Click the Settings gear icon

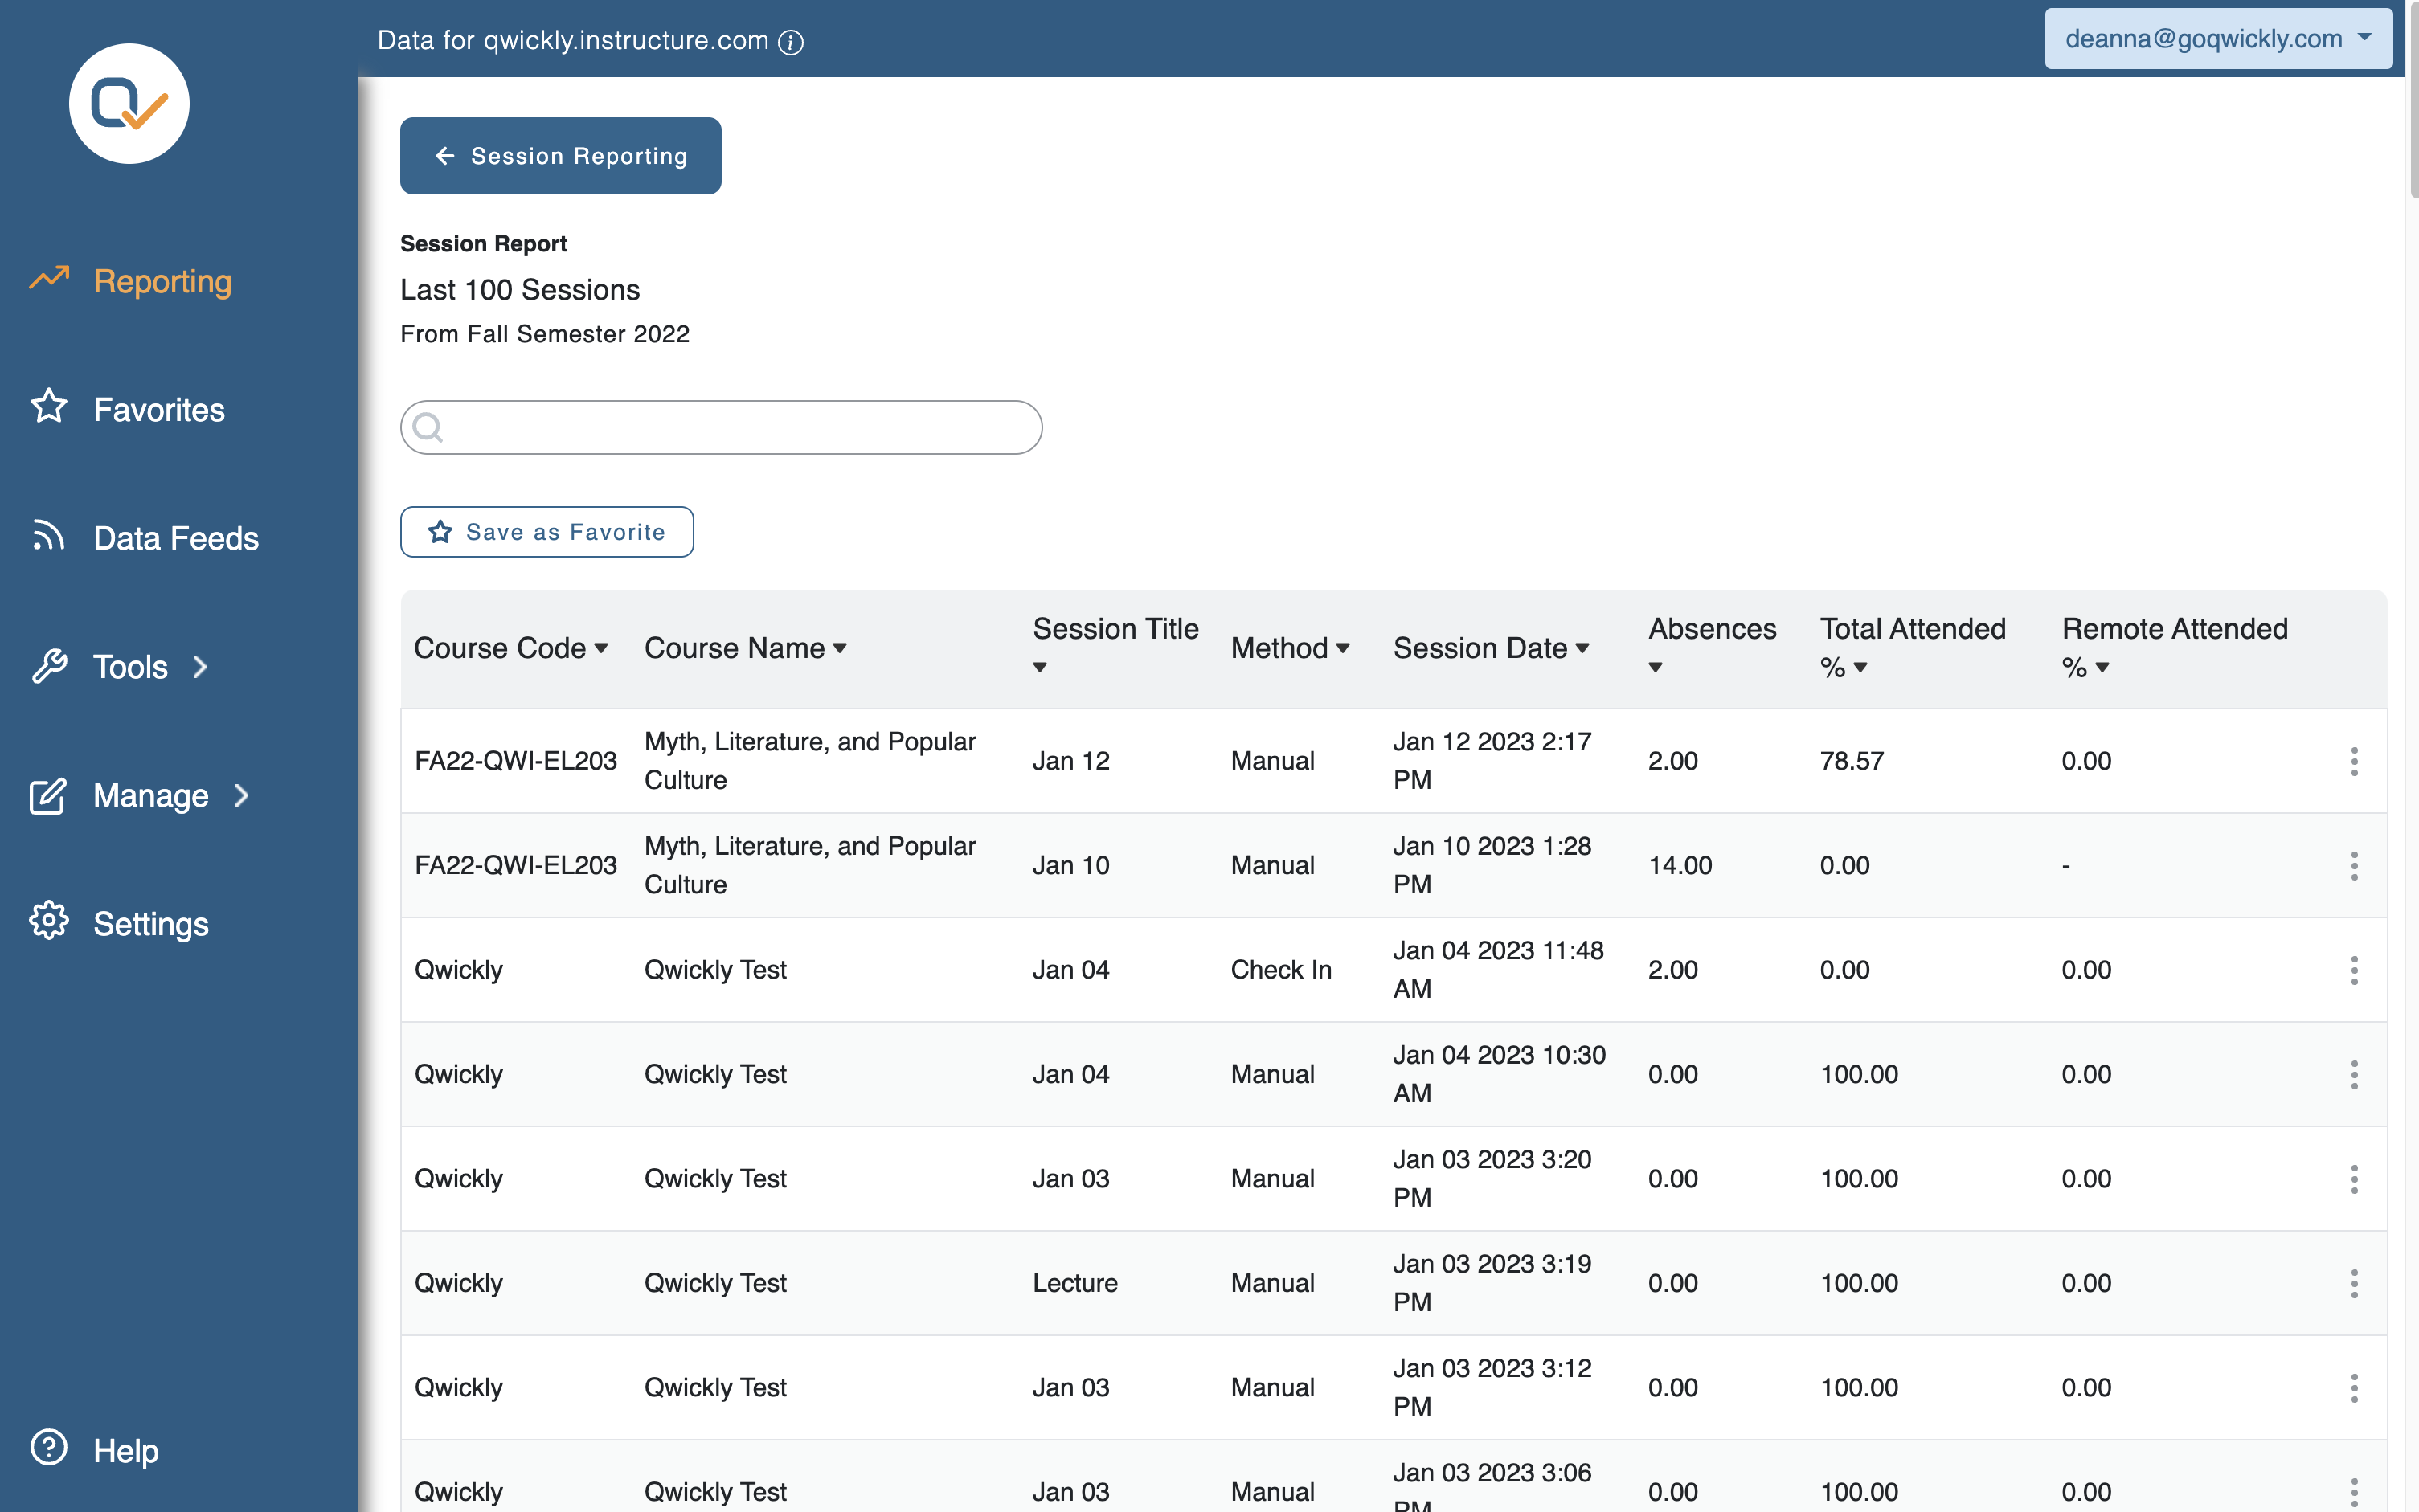[49, 921]
